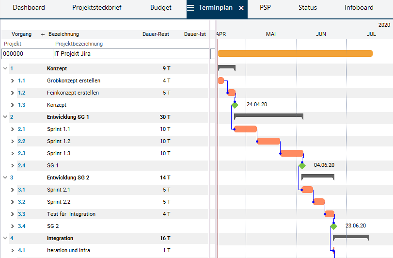Collapse the Entwicklung SG 1 group
The image size is (393, 258).
click(5, 117)
